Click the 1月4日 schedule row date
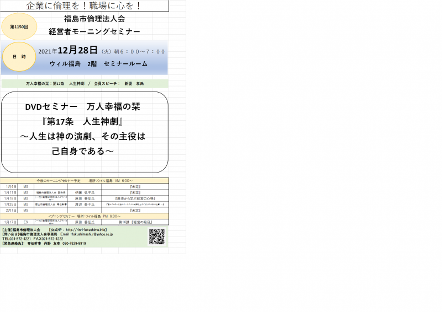This screenshot has width=442, height=312. 10,187
